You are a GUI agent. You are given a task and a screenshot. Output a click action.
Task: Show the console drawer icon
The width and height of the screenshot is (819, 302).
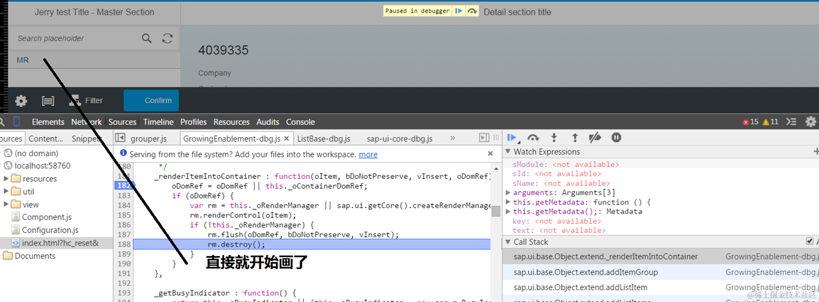791,122
